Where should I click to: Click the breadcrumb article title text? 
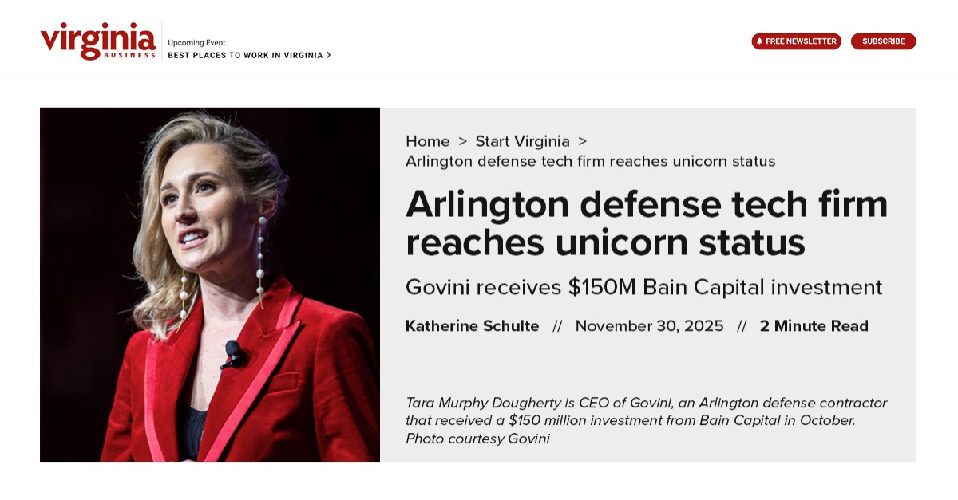point(591,161)
